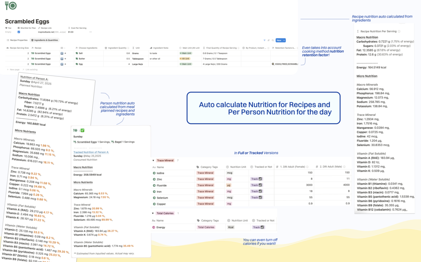This screenshot has width=421, height=262.
Task: Click the Choose Ingredients column header
Action: point(86,48)
